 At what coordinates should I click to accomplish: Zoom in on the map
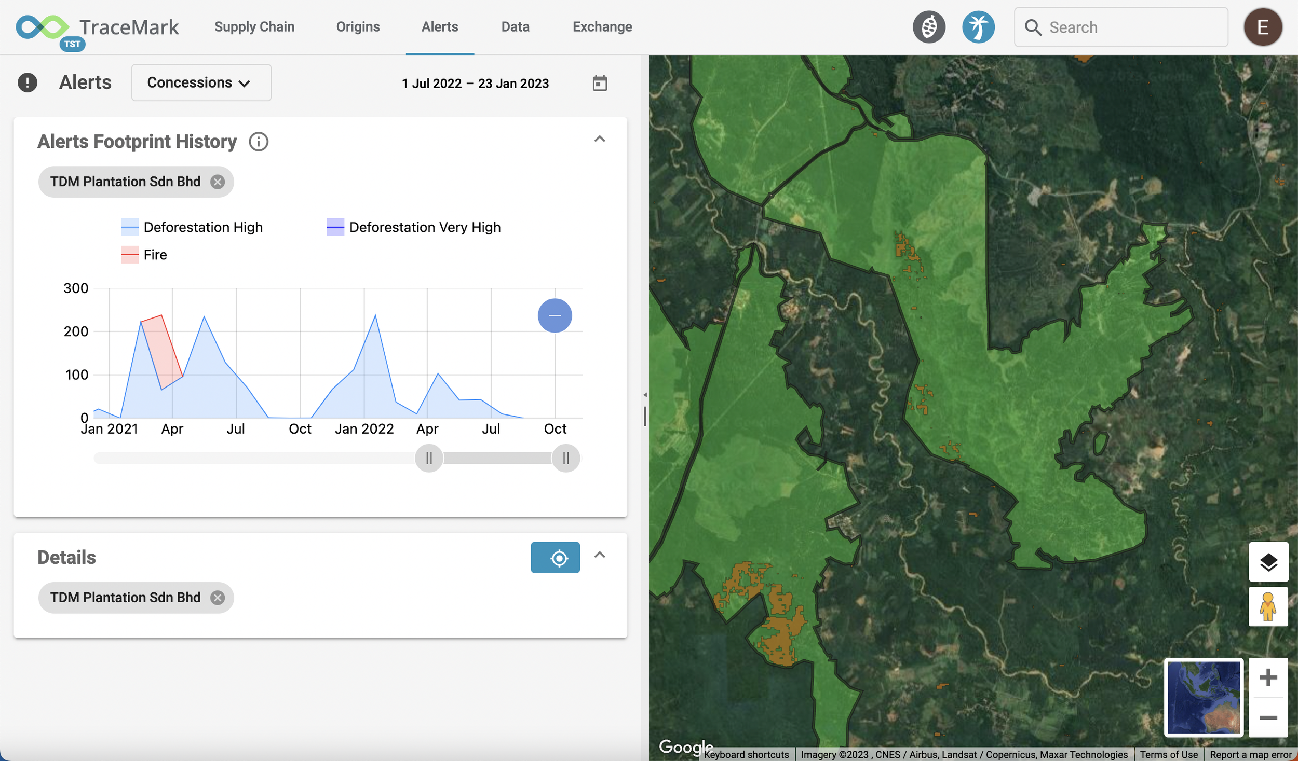click(1268, 677)
